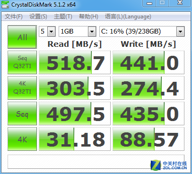Open the drive selector showing C: 16%
Image resolution: width=192 pixels, height=174 pixels.
tap(142, 31)
